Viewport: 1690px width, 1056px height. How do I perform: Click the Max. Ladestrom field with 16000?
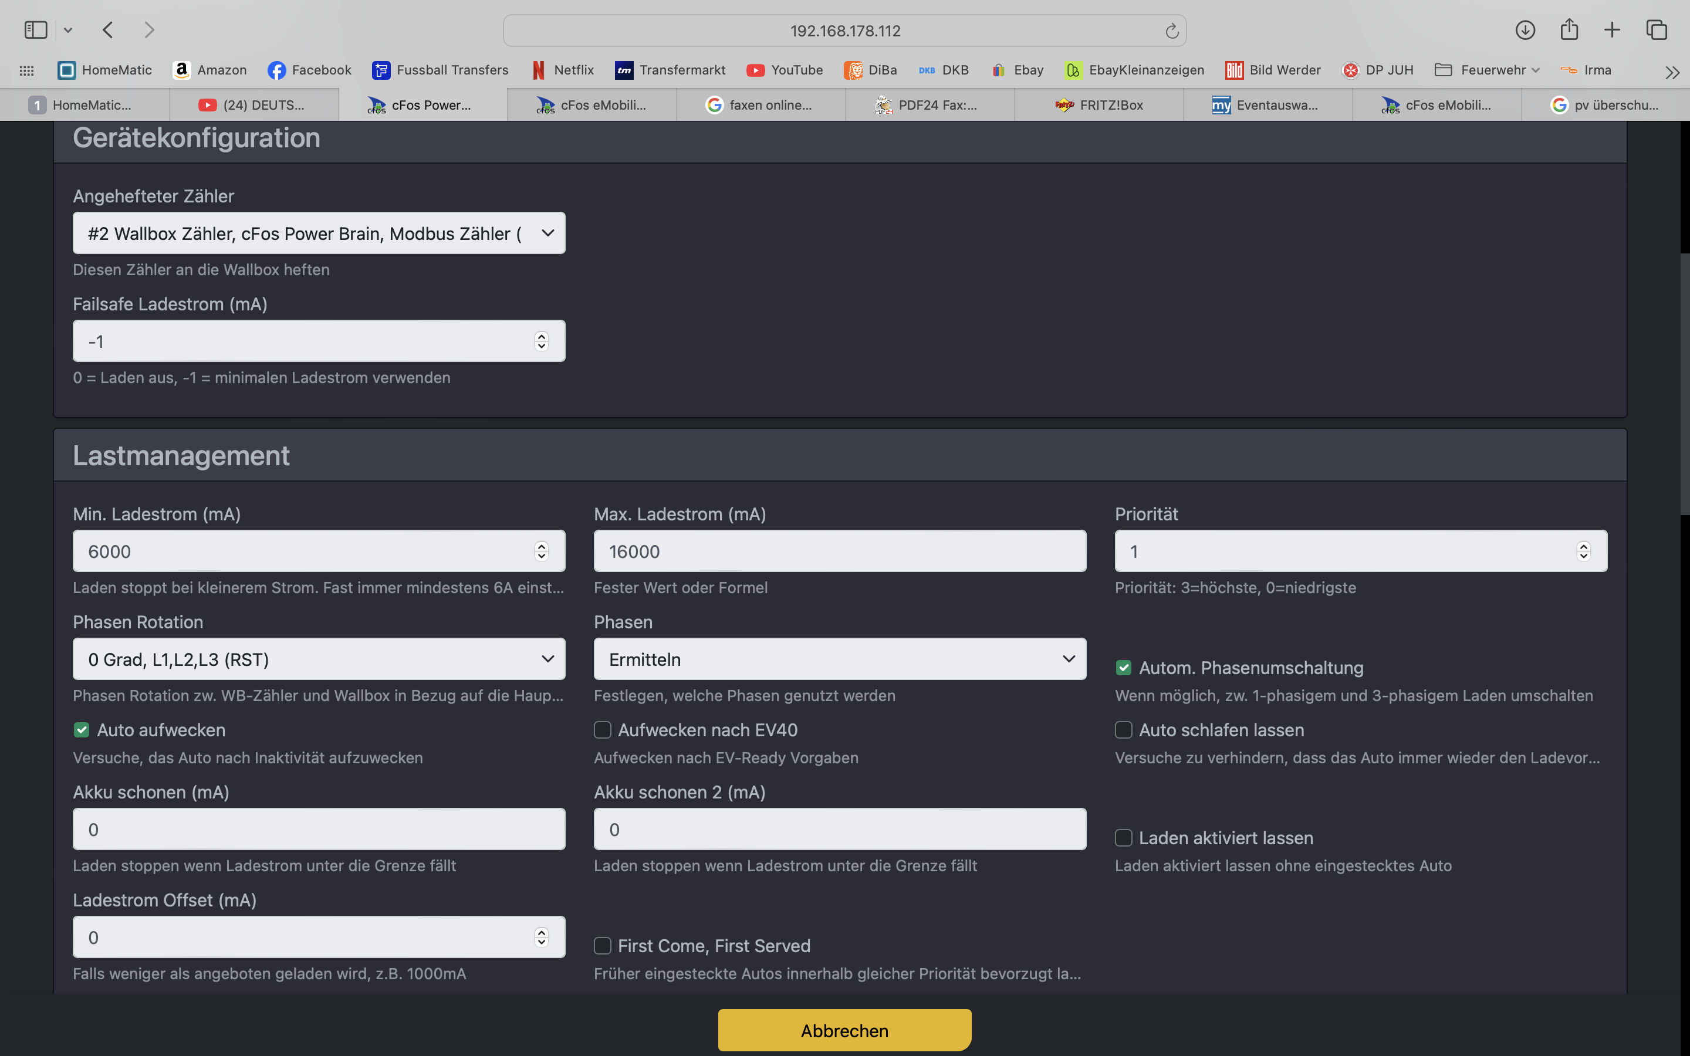click(x=840, y=551)
